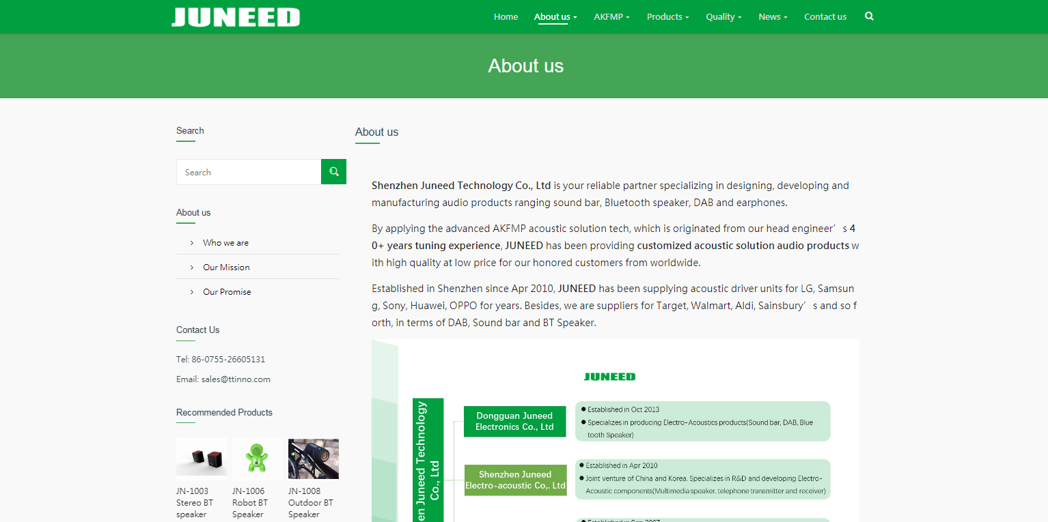Viewport: 1048px width, 522px height.
Task: Click chevron arrow beside Who we are
Action: [x=192, y=243]
